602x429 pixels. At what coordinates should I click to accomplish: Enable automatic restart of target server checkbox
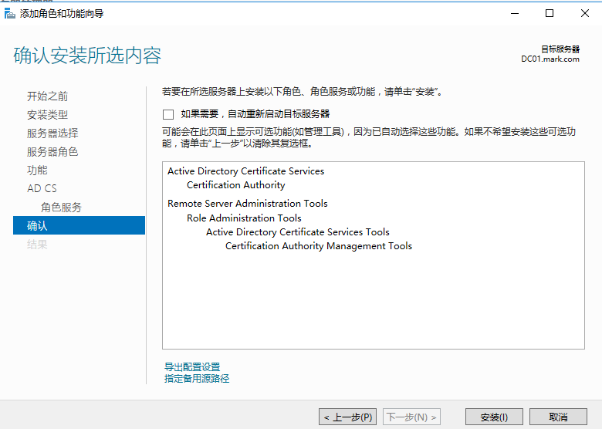pyautogui.click(x=168, y=114)
